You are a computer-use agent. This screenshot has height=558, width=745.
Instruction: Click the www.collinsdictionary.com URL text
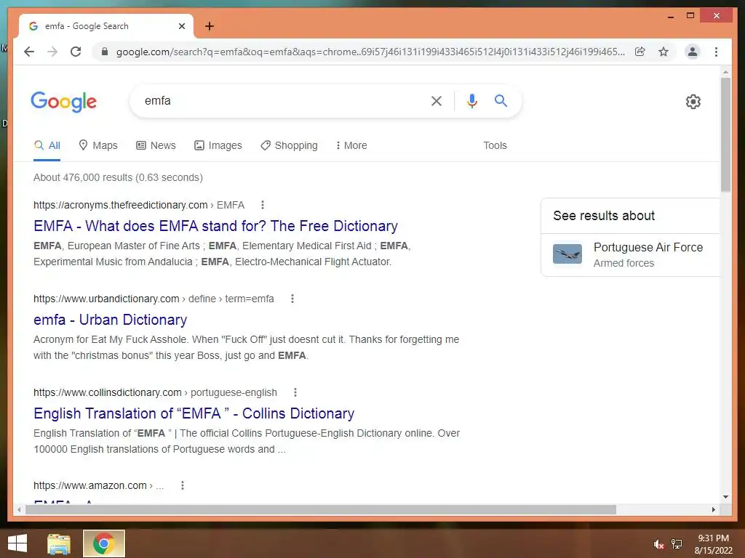pyautogui.click(x=108, y=392)
